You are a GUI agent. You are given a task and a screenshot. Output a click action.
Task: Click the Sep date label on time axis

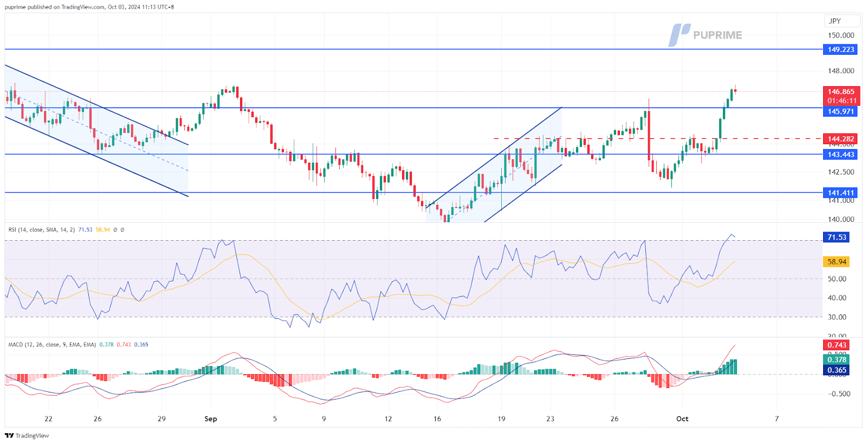[211, 419]
